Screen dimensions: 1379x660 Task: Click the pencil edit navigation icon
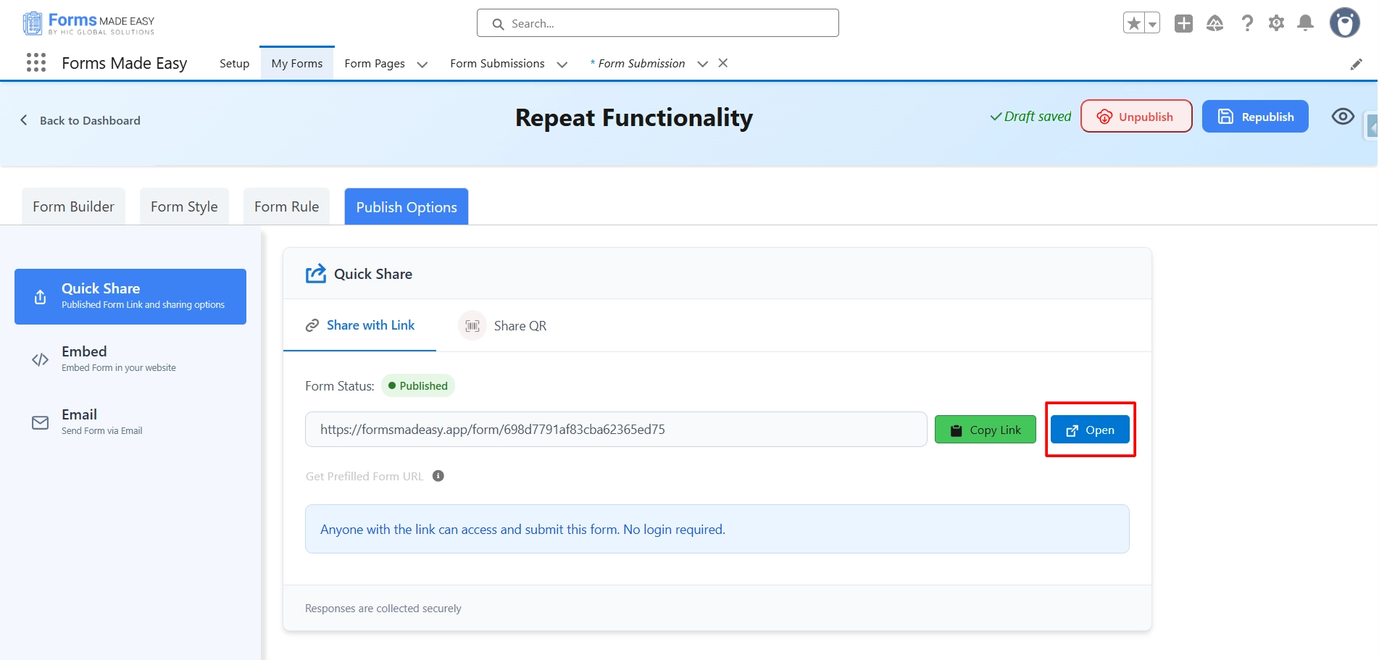point(1356,64)
